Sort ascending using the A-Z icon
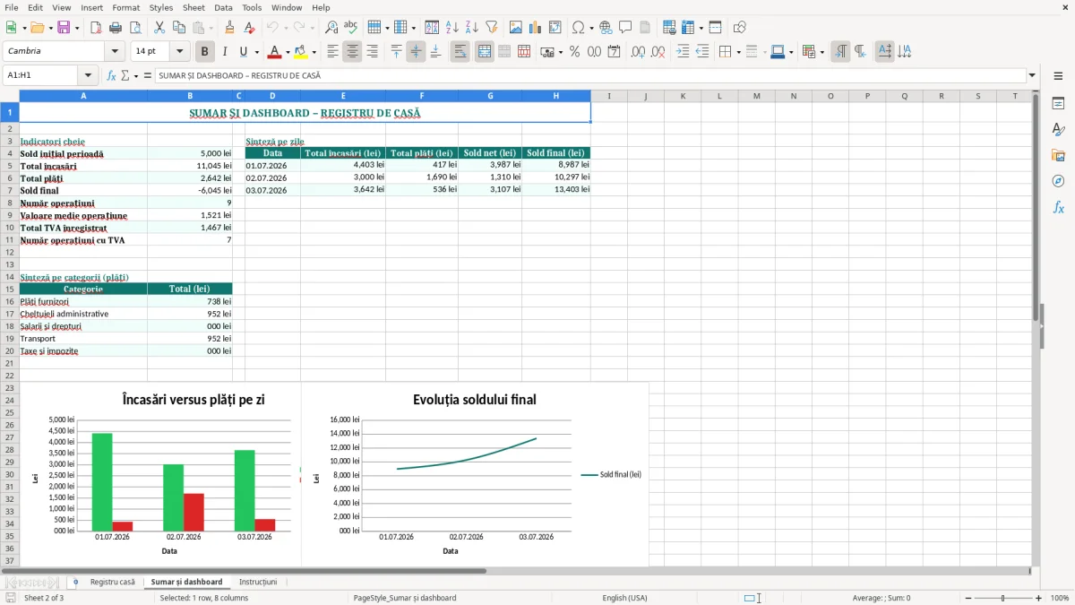The width and height of the screenshot is (1075, 605). pyautogui.click(x=452, y=28)
